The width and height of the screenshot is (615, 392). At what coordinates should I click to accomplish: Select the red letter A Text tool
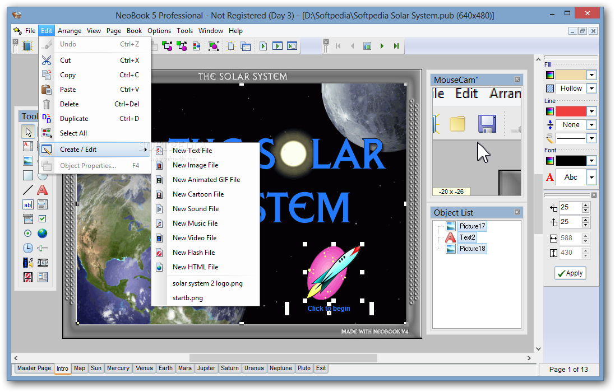[43, 190]
